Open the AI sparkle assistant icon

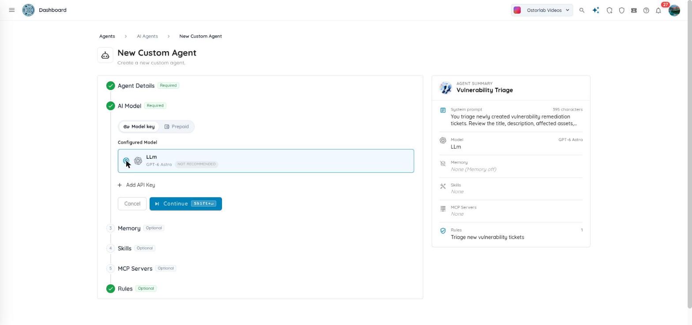point(596,10)
